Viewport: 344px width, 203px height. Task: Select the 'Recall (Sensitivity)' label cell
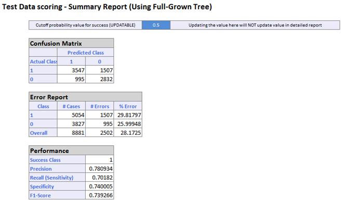click(57, 177)
